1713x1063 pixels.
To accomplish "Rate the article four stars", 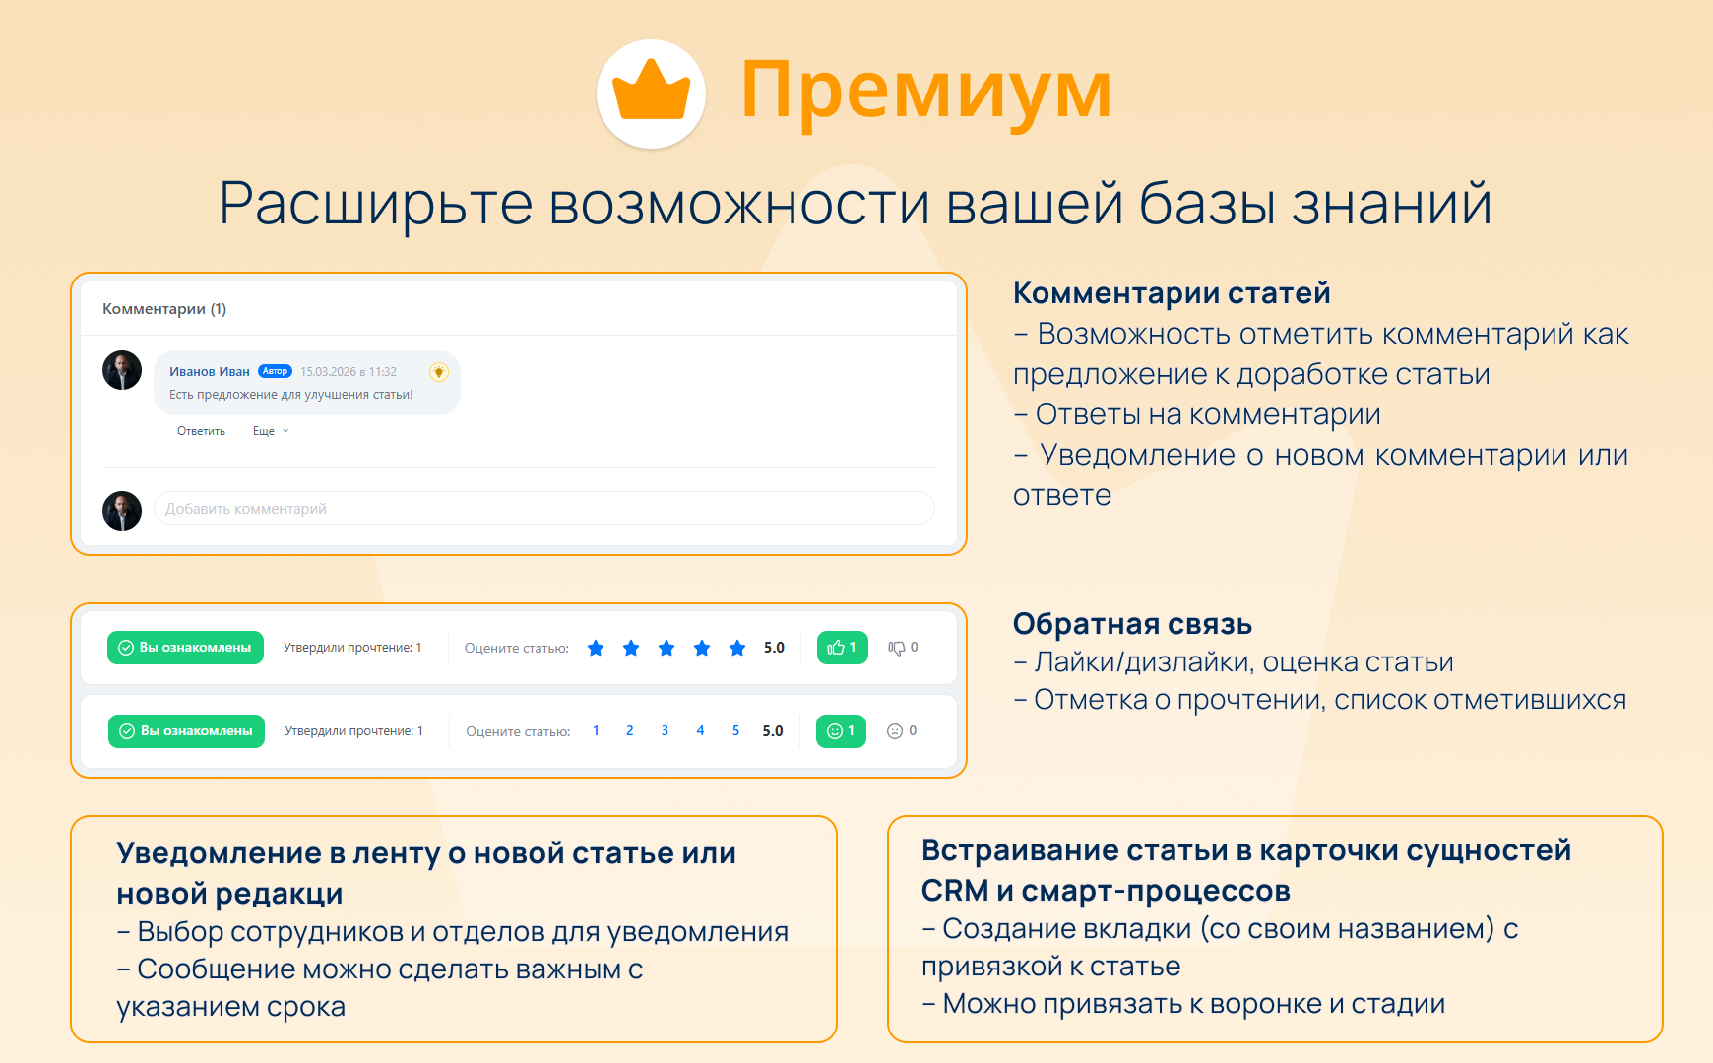I will tap(702, 648).
